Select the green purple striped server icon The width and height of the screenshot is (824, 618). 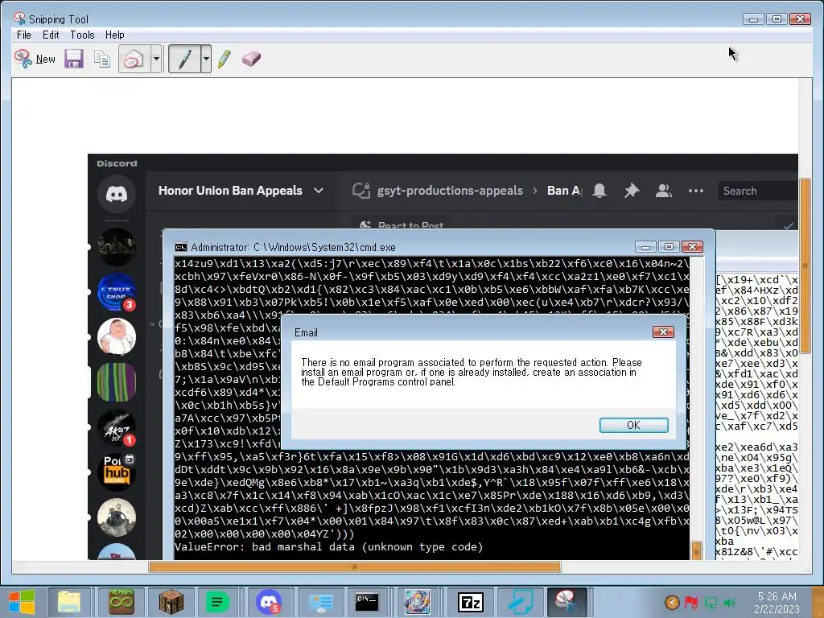(117, 382)
